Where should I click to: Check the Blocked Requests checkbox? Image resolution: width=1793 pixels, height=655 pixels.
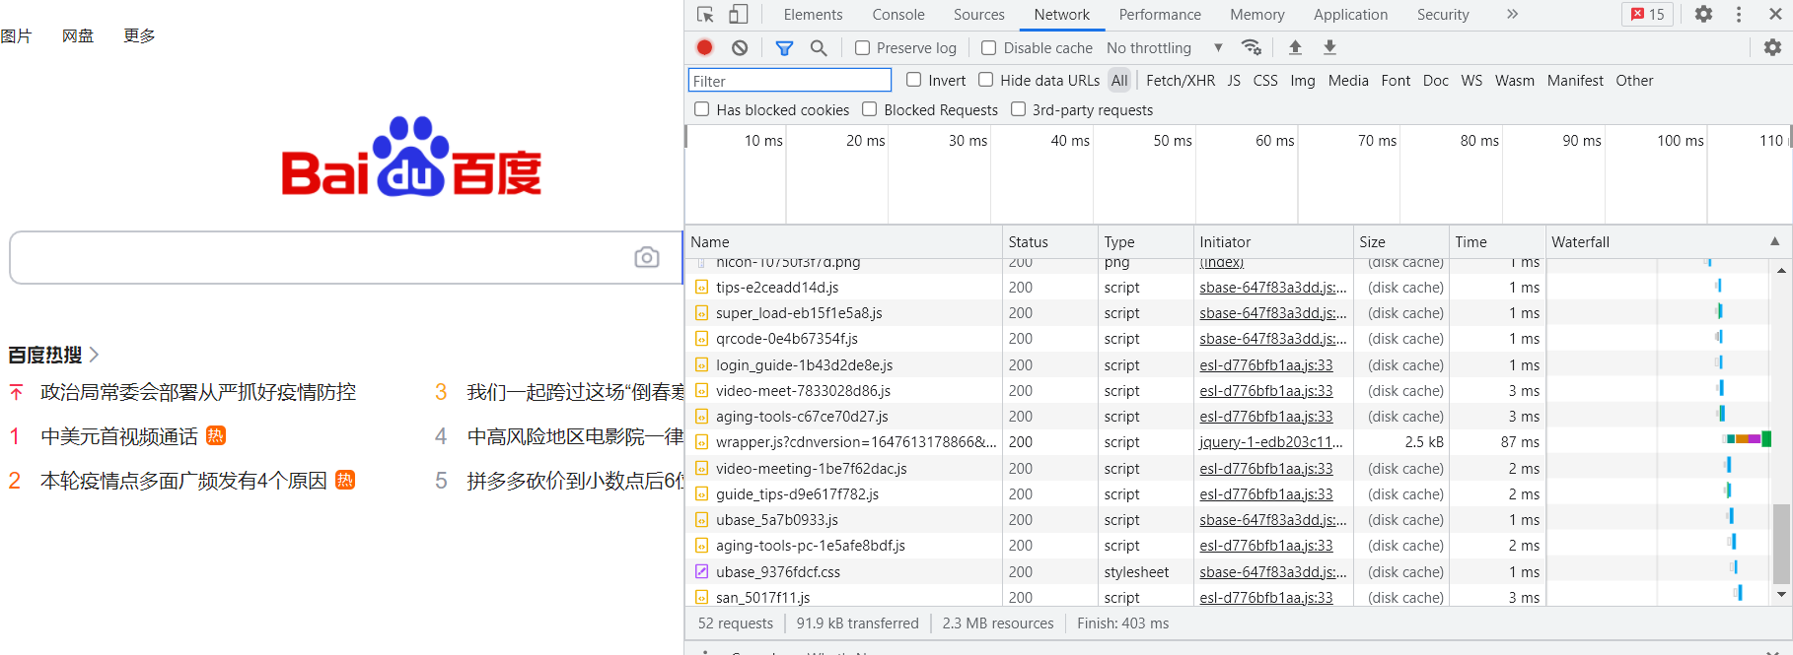(869, 109)
